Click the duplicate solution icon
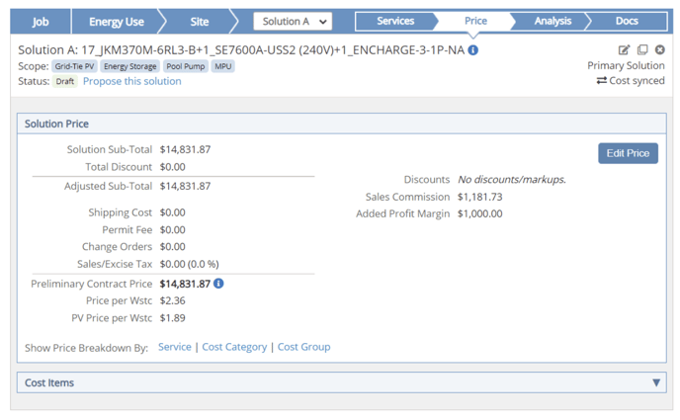680x420 pixels. pyautogui.click(x=641, y=50)
